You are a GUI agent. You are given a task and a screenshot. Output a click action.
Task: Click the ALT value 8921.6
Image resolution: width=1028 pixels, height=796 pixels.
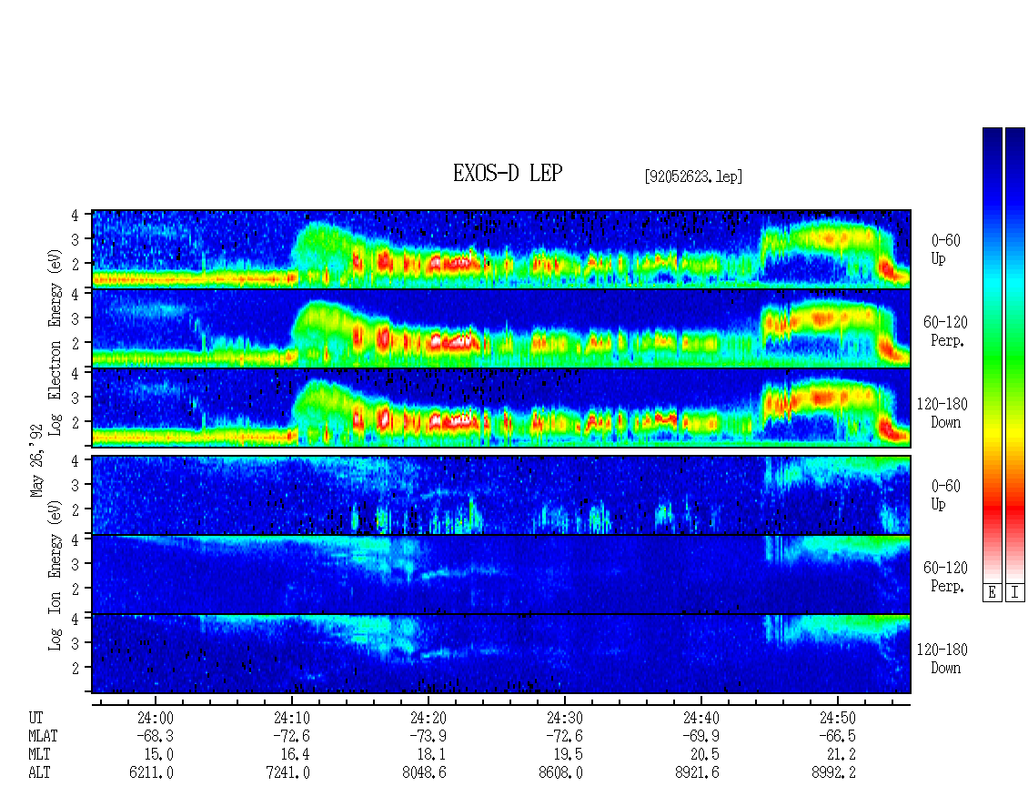point(697,773)
